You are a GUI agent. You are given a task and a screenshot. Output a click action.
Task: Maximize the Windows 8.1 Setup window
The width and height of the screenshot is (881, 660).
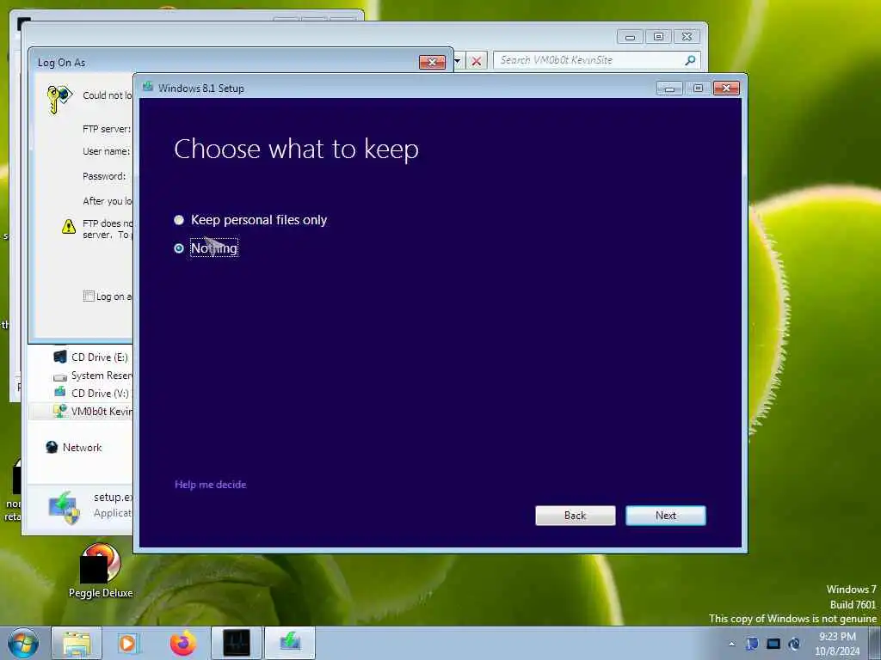click(x=698, y=89)
